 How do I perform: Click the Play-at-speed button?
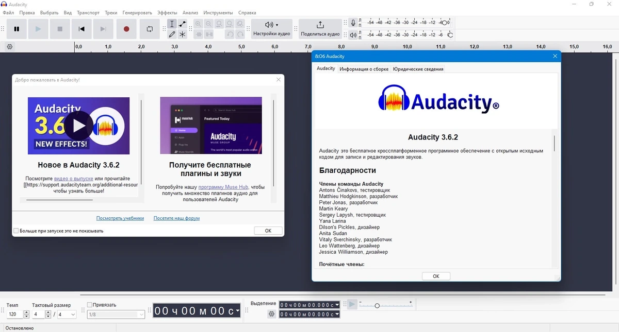pyautogui.click(x=352, y=305)
